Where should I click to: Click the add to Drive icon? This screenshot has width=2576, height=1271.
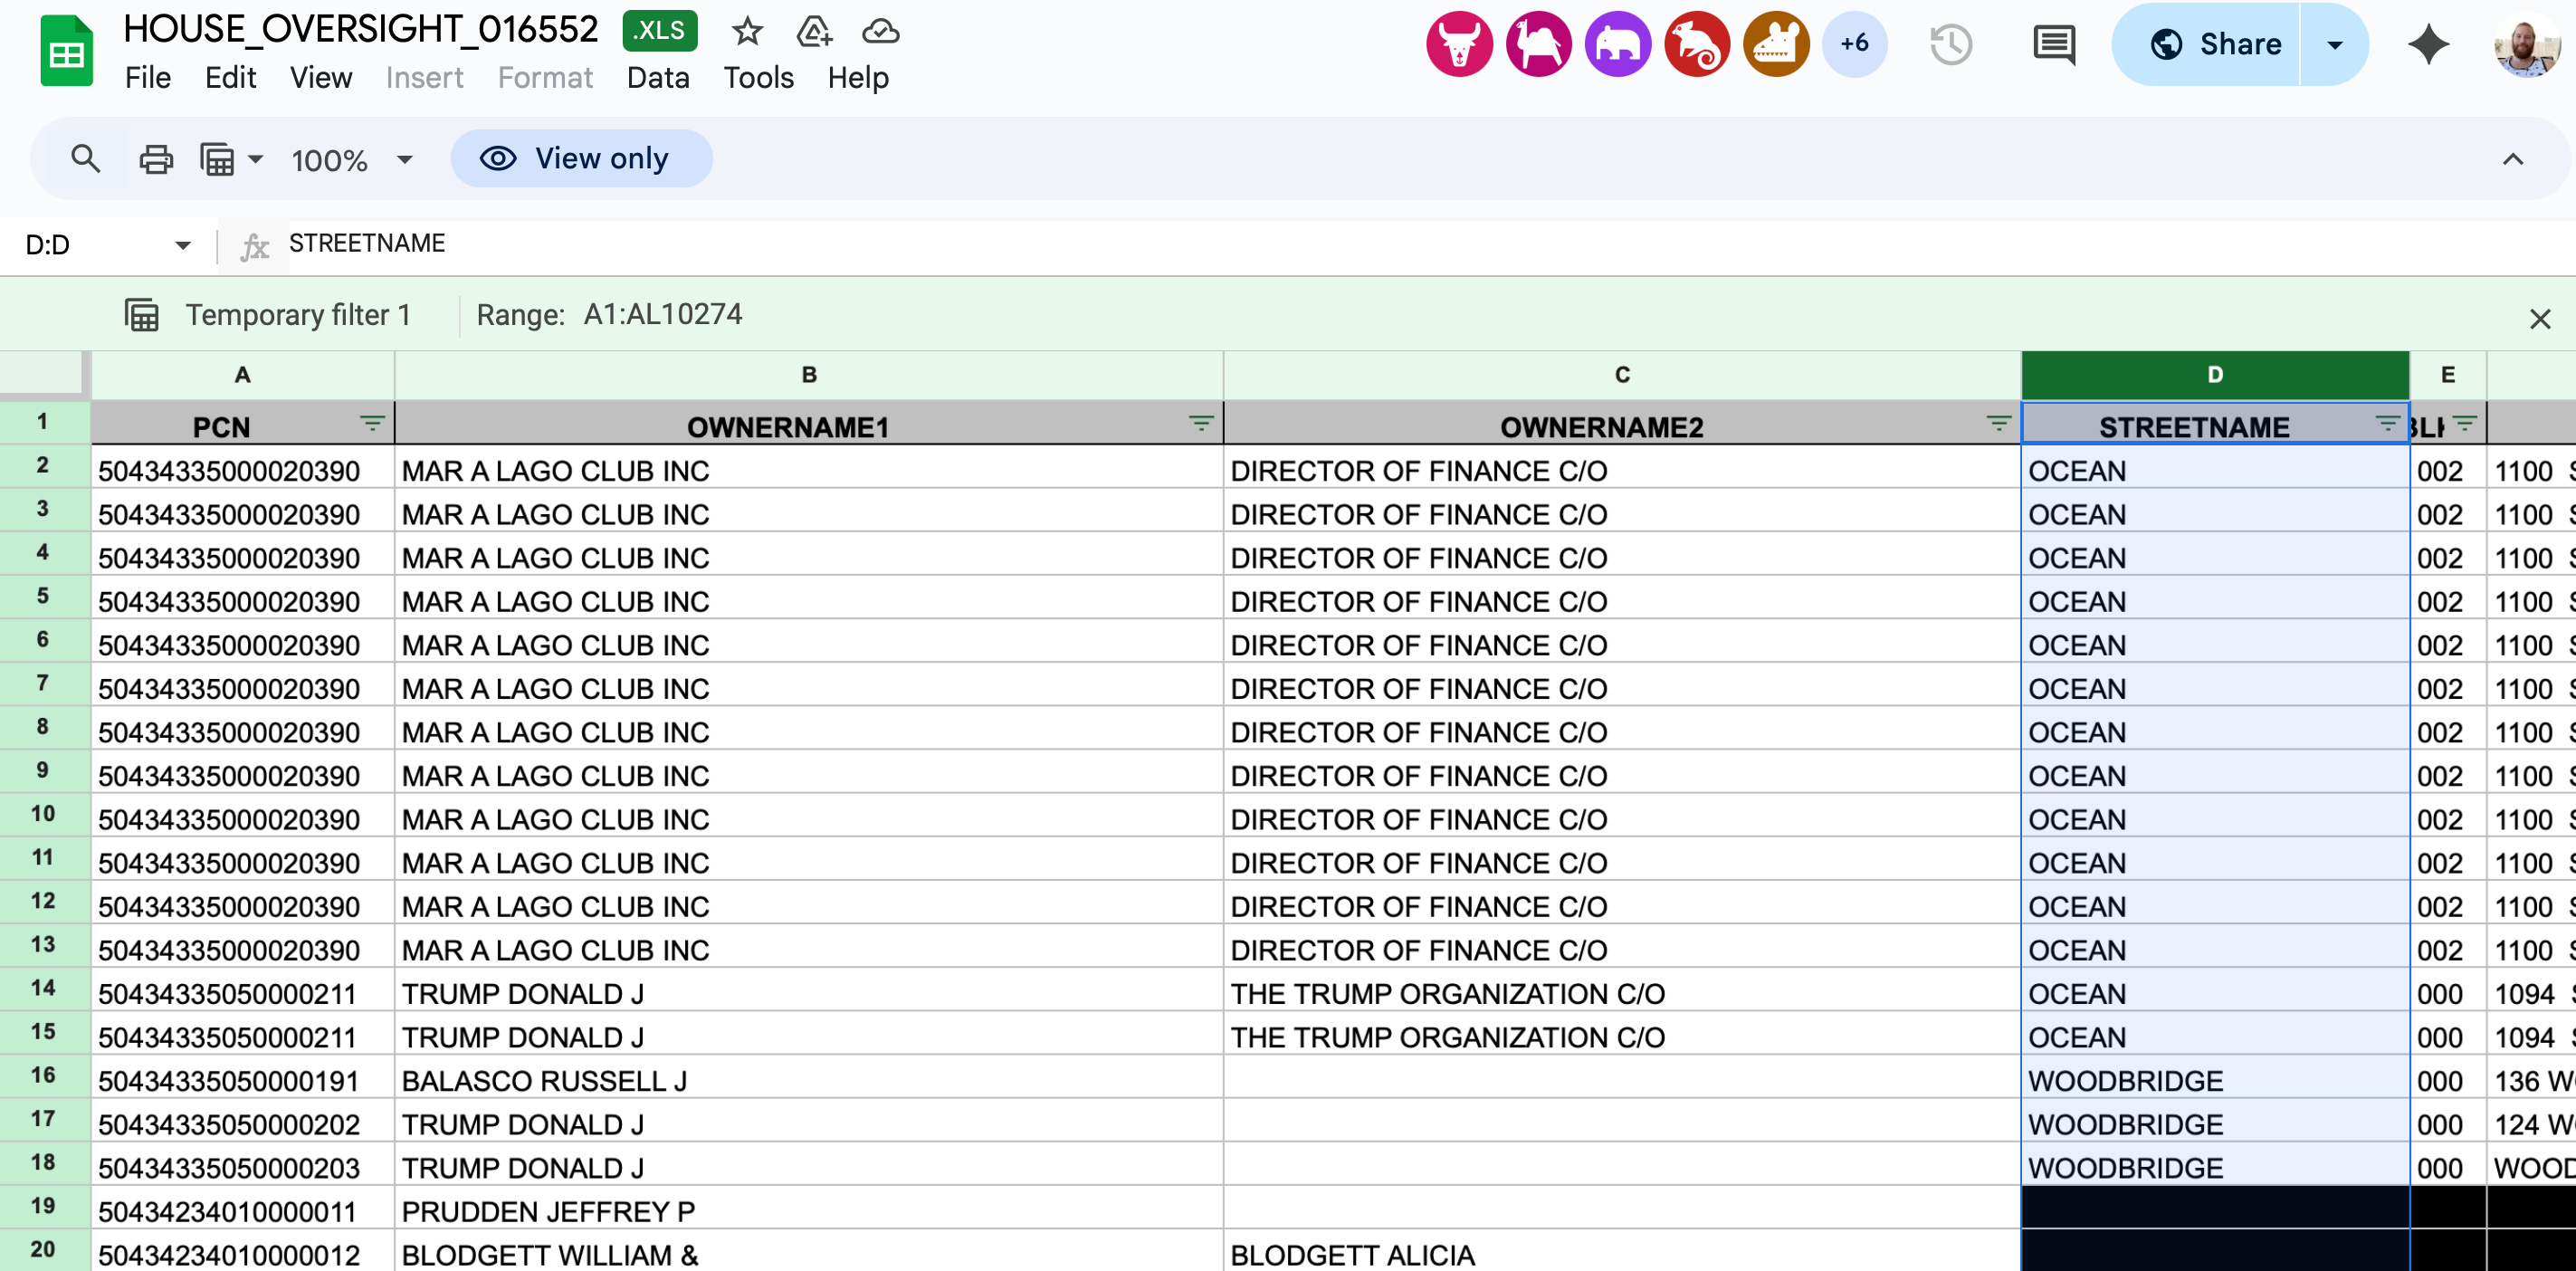[814, 32]
